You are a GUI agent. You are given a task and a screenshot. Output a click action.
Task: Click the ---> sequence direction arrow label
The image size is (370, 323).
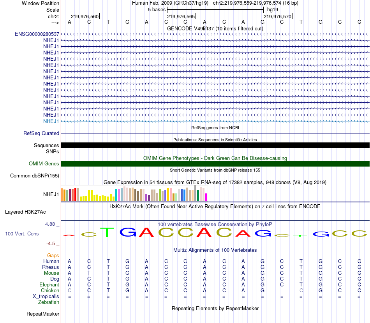click(55, 23)
